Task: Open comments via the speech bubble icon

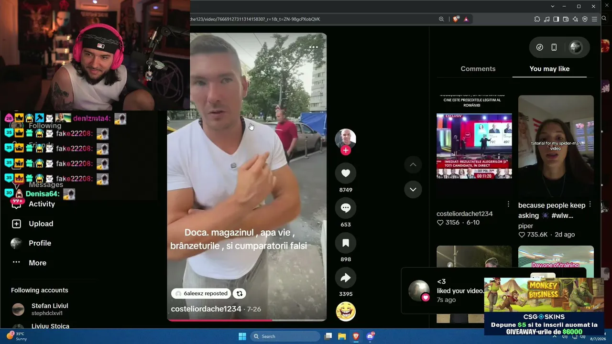Action: [x=346, y=208]
